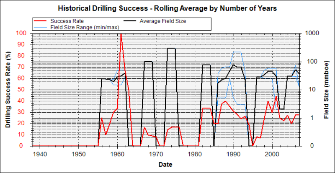The width and height of the screenshot is (335, 173).
Task: Click the 1940 label on the date axis
Action: point(40,154)
